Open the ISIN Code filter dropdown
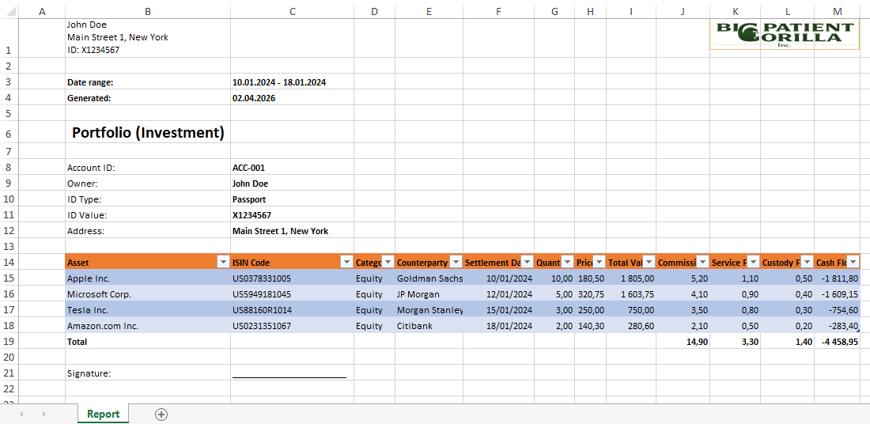This screenshot has width=870, height=424. tap(346, 263)
